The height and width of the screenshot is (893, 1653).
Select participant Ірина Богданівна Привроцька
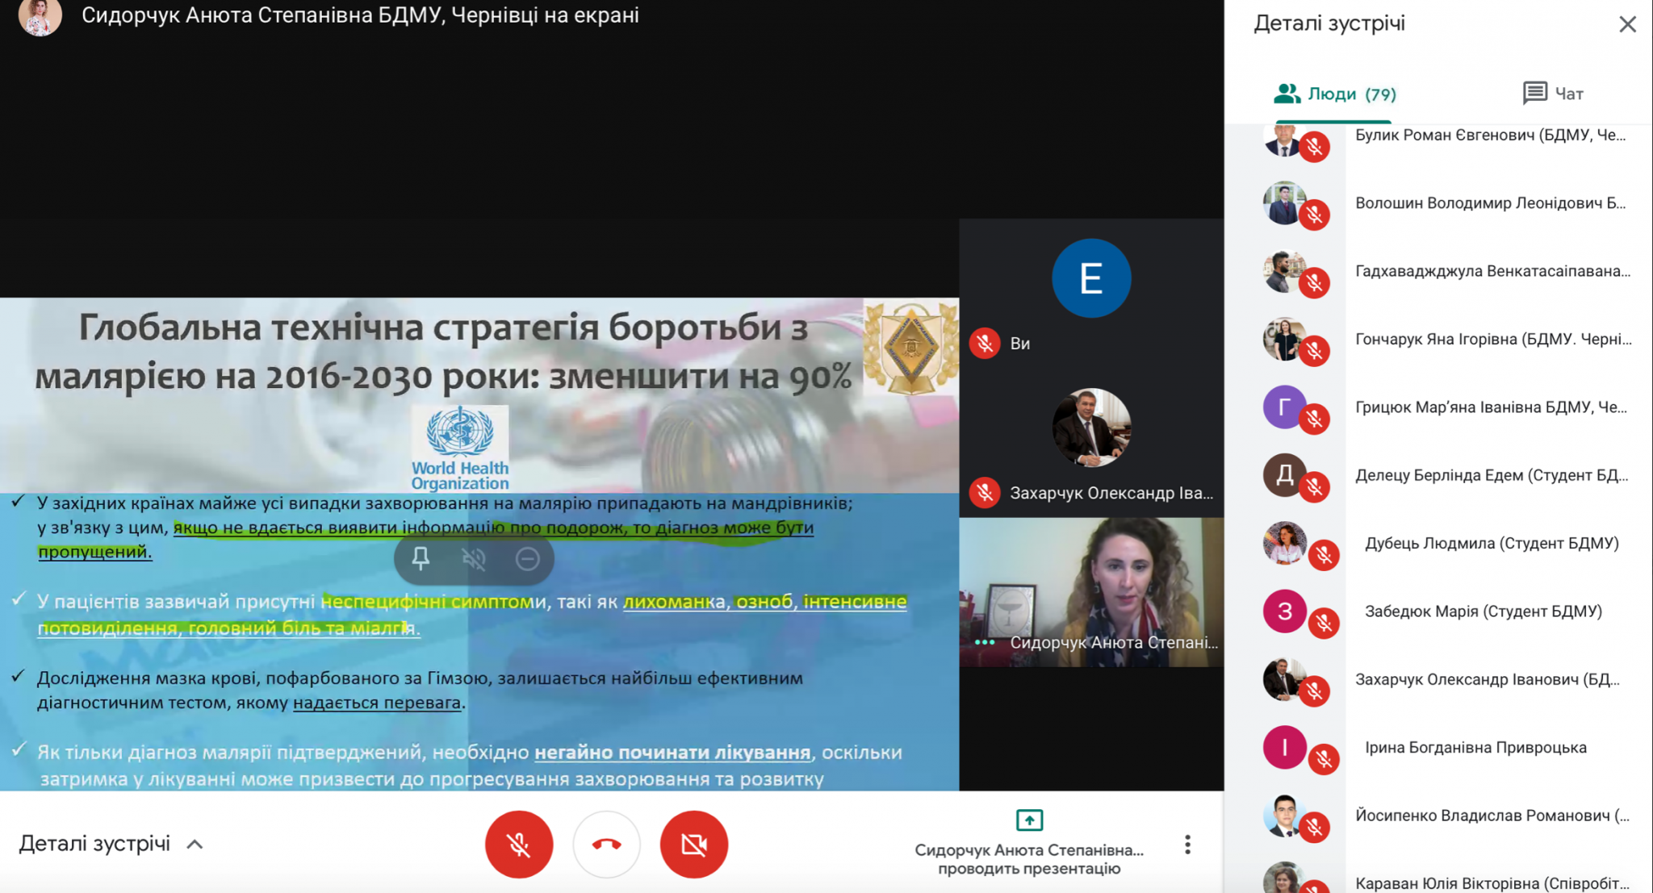[x=1475, y=748]
